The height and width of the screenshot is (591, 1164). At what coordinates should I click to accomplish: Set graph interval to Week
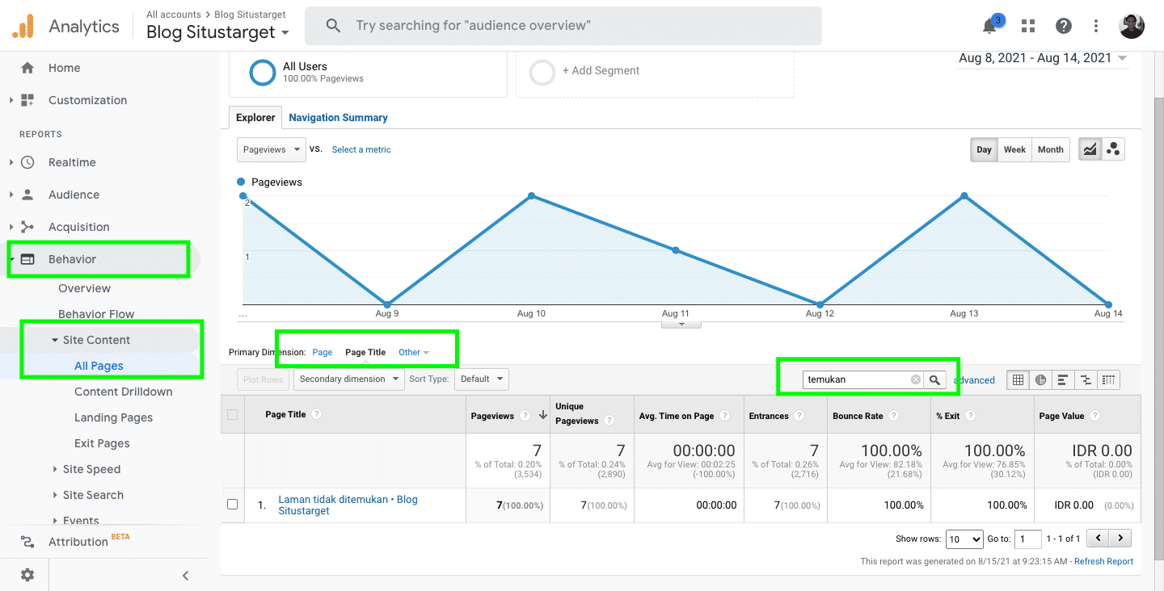(x=1014, y=149)
